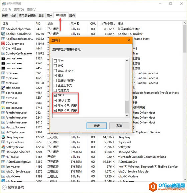187x193 pixels.
Task: Click the HxTsr.exe process icon
Action: point(3,157)
